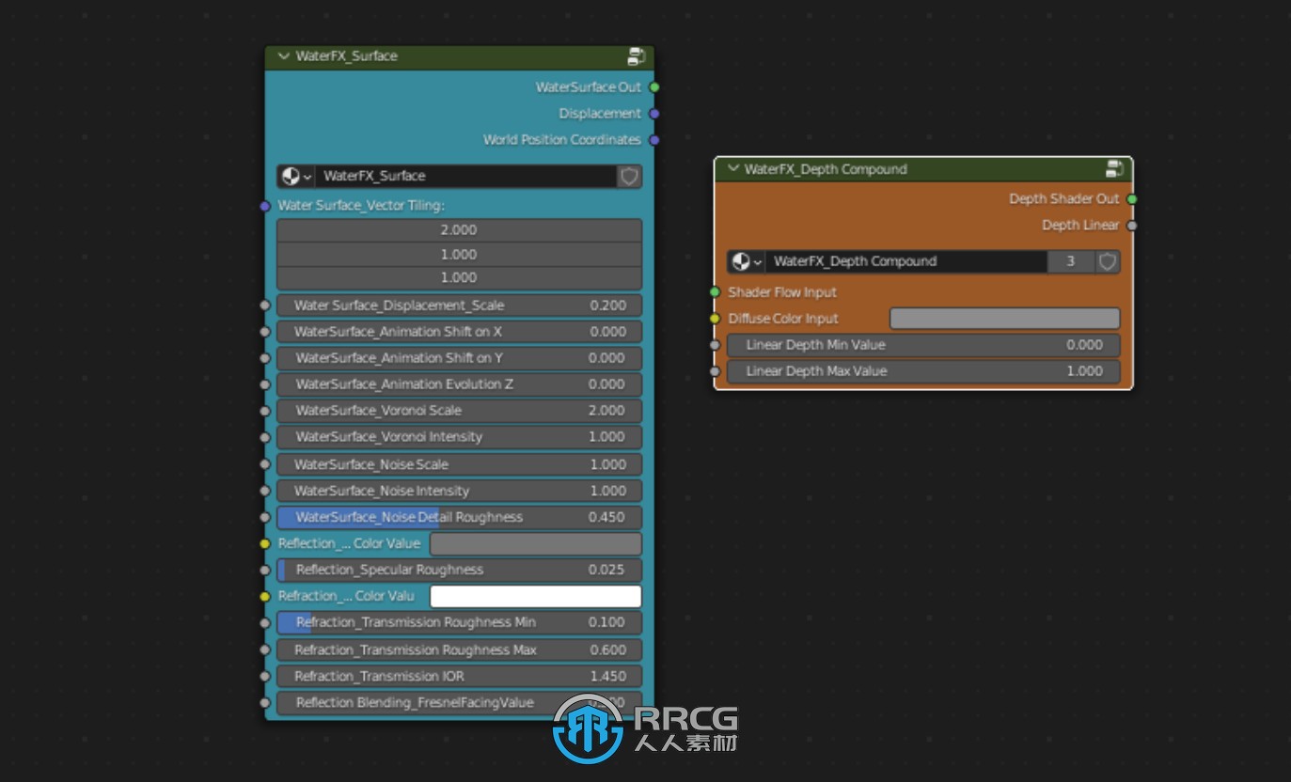Viewport: 1291px width, 782px height.
Task: Click the WaterSurface_Noise Scale field
Action: point(459,464)
